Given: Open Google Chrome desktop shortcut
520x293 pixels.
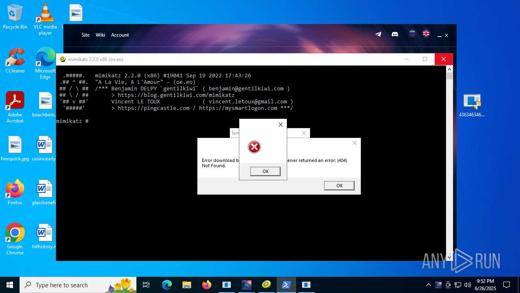Looking at the screenshot, I should (15, 239).
